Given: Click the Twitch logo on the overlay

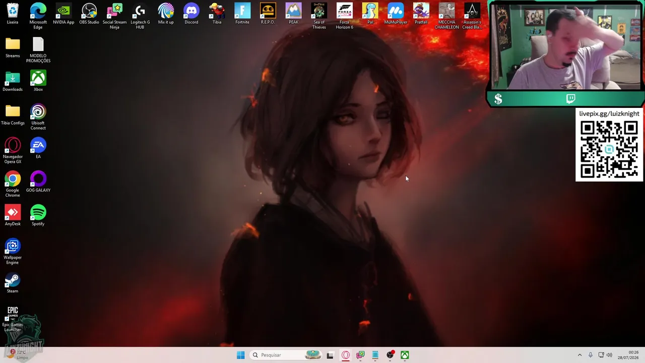Looking at the screenshot, I should (x=571, y=99).
